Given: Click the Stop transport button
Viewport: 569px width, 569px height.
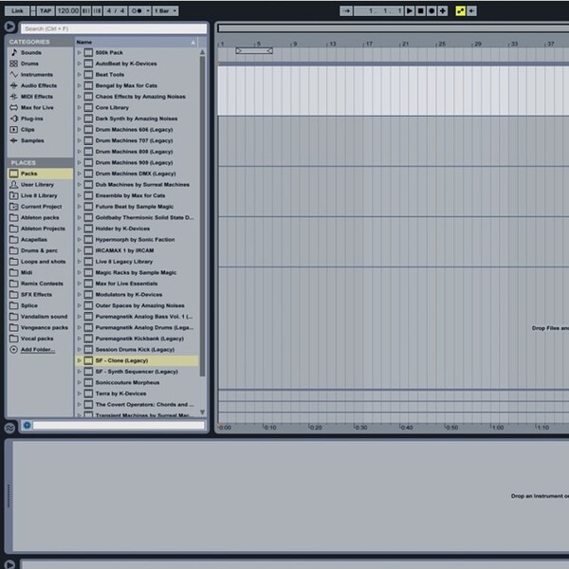Looking at the screenshot, I should 420,10.
